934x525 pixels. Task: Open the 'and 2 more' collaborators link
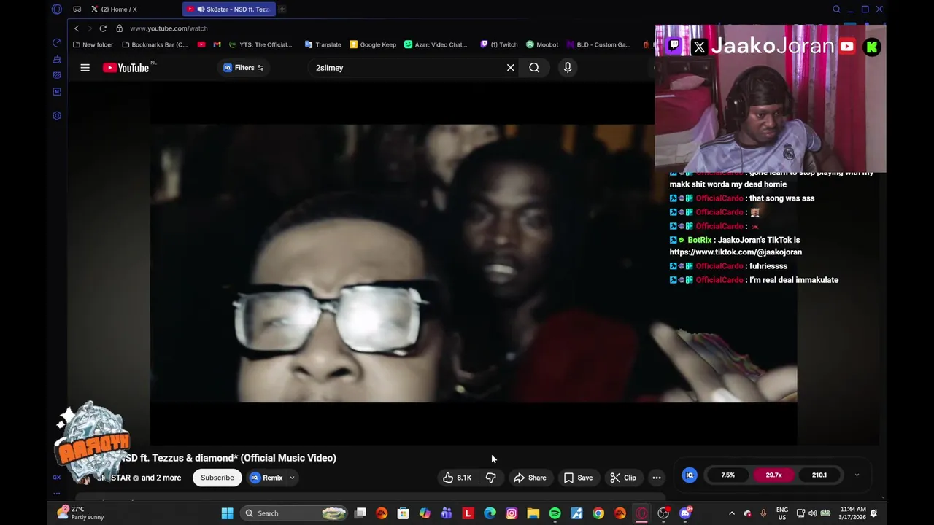(161, 478)
